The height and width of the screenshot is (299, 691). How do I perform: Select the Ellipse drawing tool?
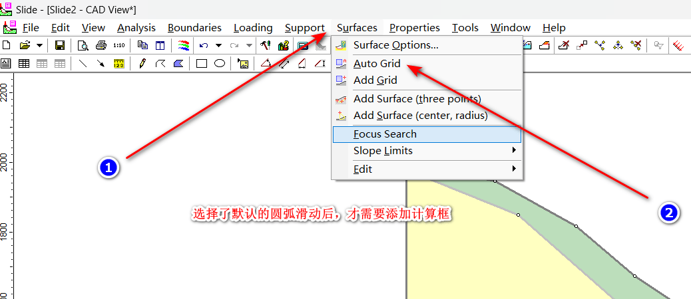click(220, 64)
